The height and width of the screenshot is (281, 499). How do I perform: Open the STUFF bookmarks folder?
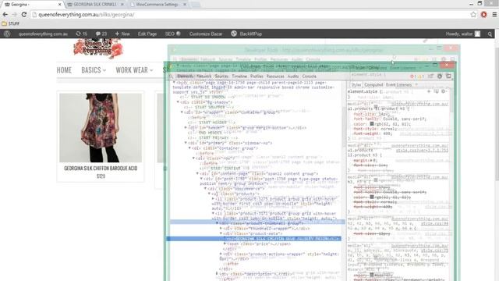[x=10, y=23]
